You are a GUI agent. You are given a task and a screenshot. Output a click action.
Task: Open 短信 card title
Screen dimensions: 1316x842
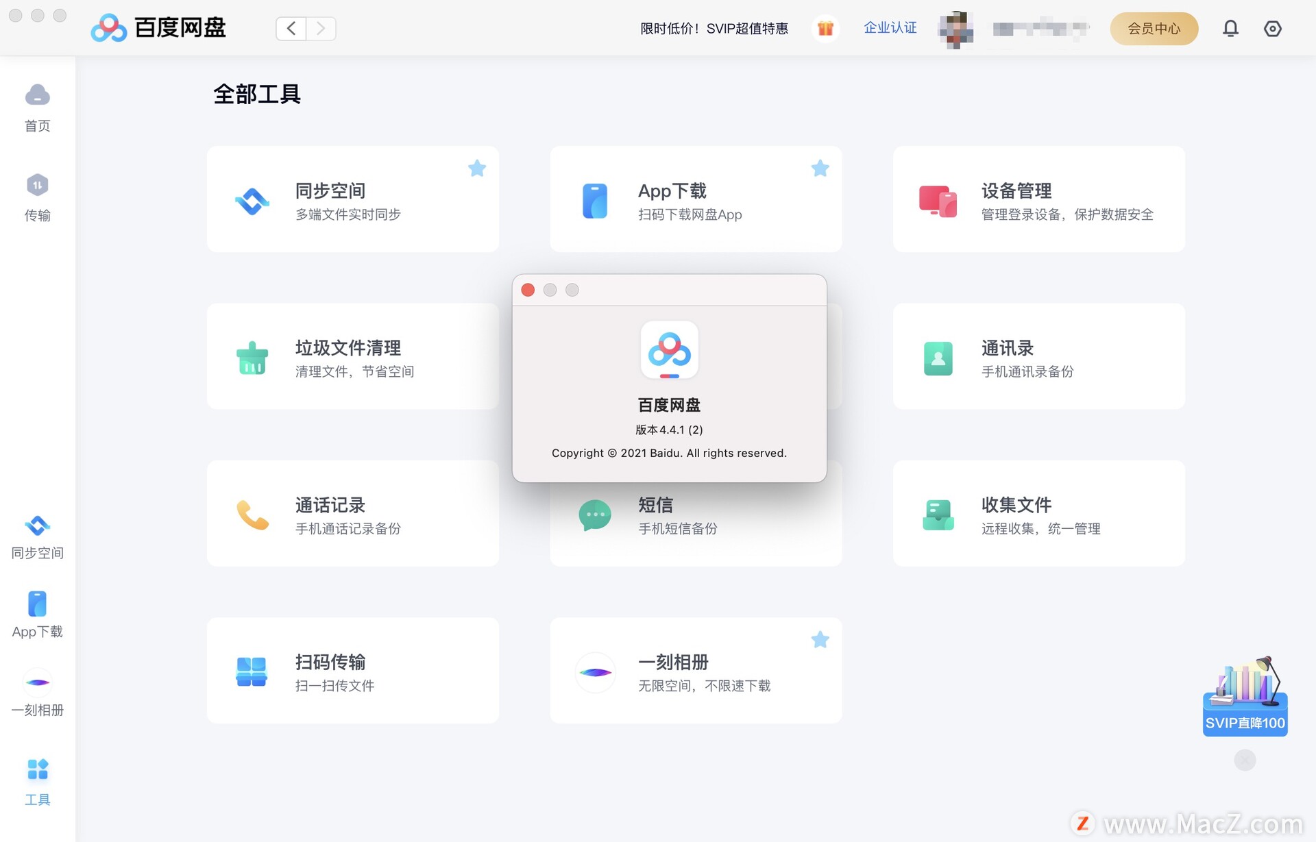click(656, 504)
